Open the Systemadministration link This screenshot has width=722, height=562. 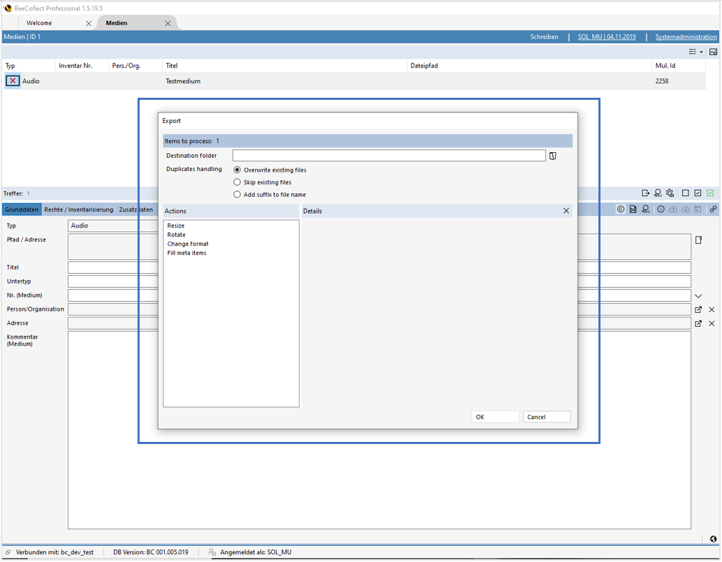(685, 36)
